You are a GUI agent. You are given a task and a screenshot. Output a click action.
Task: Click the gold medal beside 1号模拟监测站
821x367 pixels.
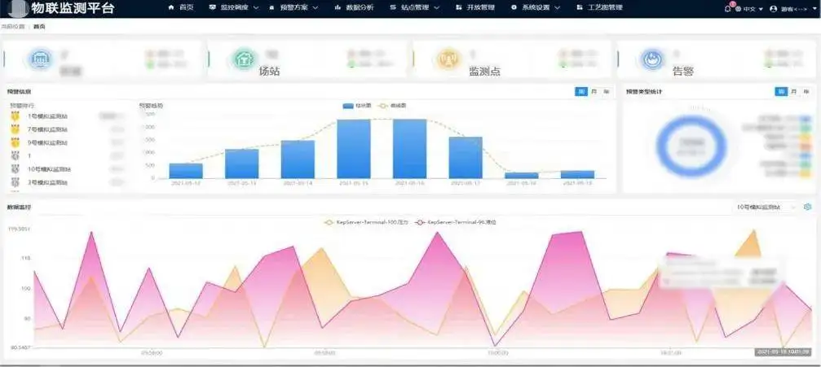click(x=15, y=116)
